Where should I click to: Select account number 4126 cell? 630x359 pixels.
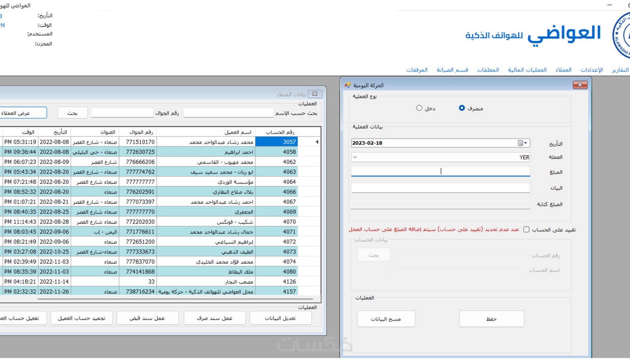point(276,282)
